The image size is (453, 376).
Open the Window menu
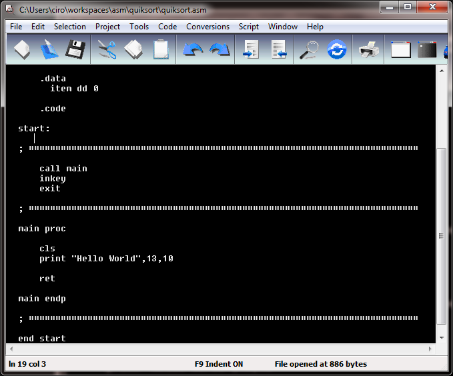point(283,27)
